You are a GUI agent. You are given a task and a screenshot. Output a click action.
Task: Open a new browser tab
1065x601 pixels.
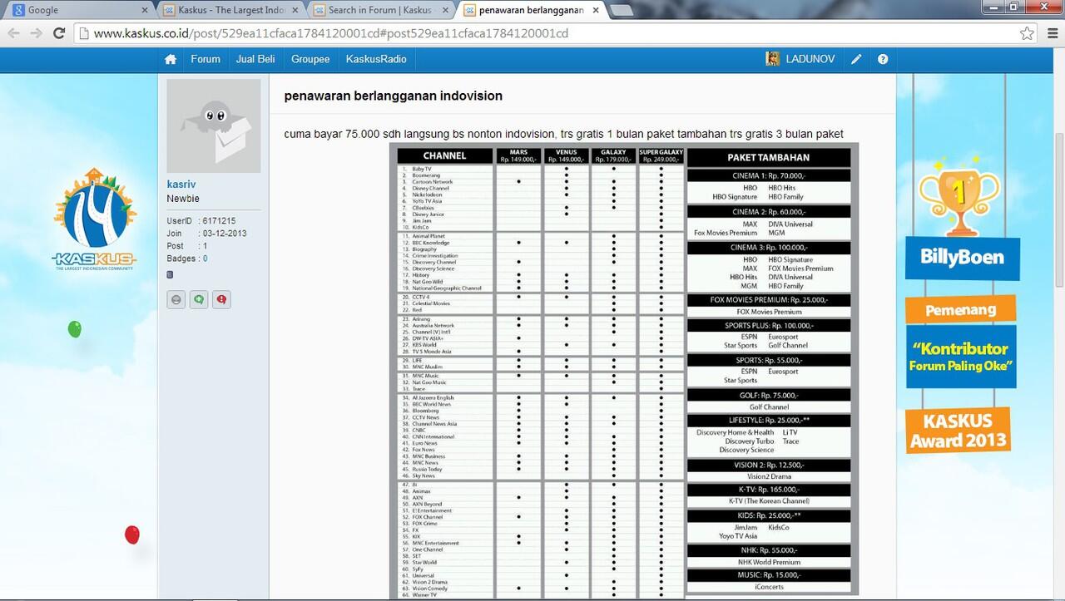tap(621, 10)
